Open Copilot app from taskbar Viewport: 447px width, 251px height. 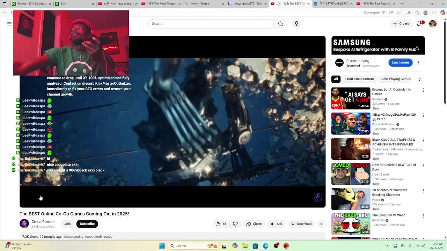pos(235,246)
